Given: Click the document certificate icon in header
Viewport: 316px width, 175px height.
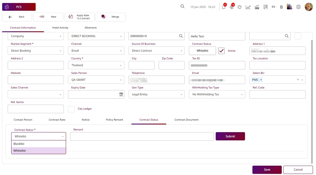Looking at the screenshot, I should (x=265, y=7).
